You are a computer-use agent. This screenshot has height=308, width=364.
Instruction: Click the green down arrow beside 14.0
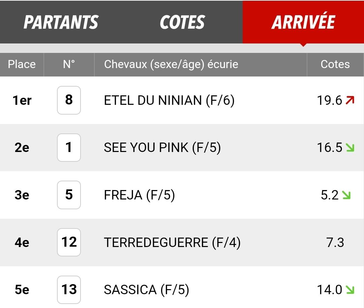350,289
